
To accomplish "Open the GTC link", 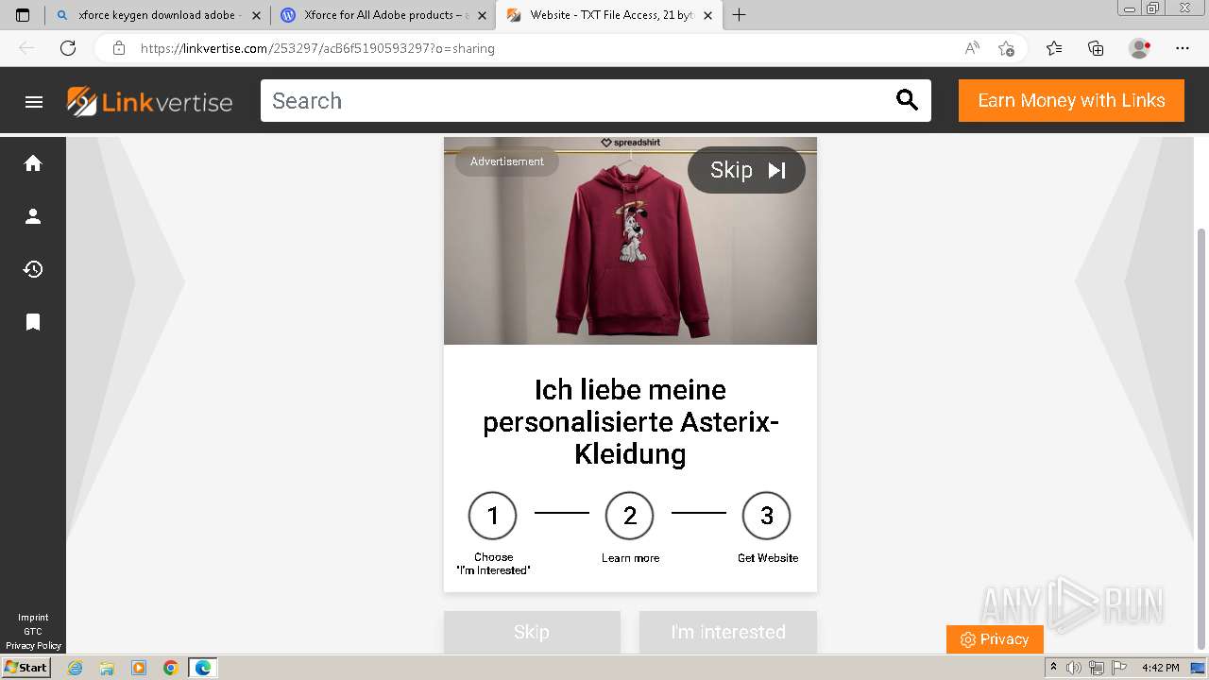I will click(x=33, y=632).
